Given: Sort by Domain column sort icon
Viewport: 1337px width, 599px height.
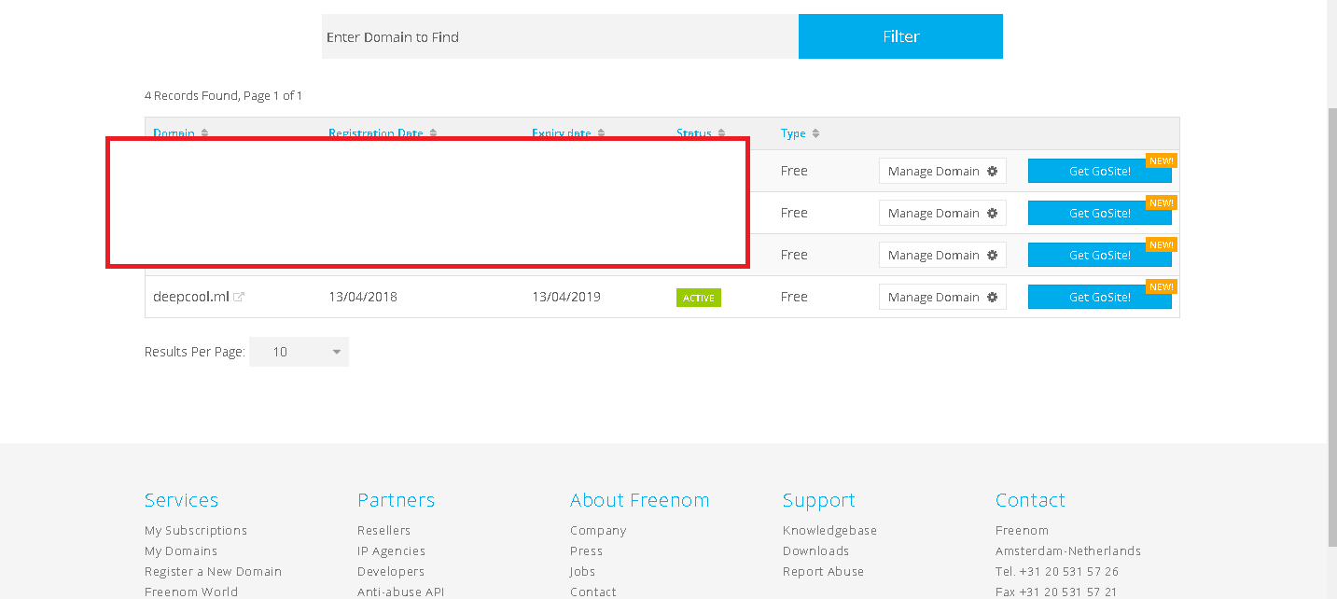Looking at the screenshot, I should (x=205, y=133).
